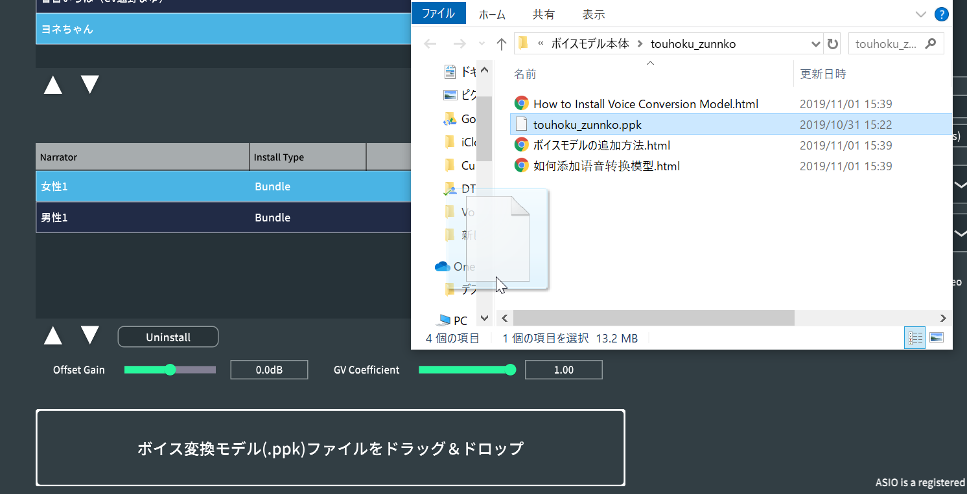Click horizontal scrollbar left arrow
This screenshot has width=967, height=494.
(504, 318)
